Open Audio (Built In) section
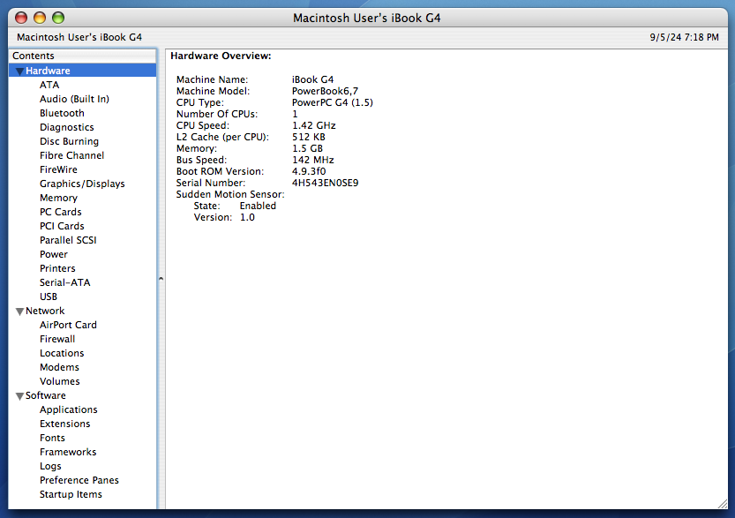Viewport: 735px width, 518px height. (74, 99)
